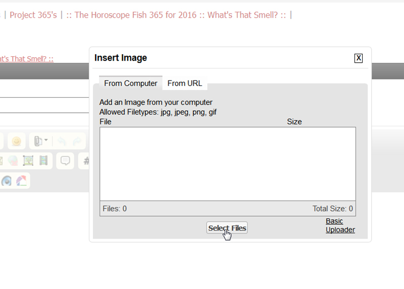This screenshot has height=289, width=404.
Task: Select the From Computer tab
Action: click(131, 84)
